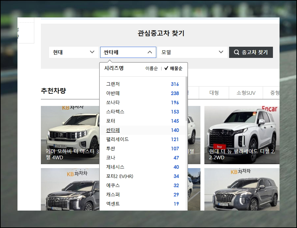Click the scrollbar of the series list
Screen dimensions: 297x228
click(x=186, y=99)
